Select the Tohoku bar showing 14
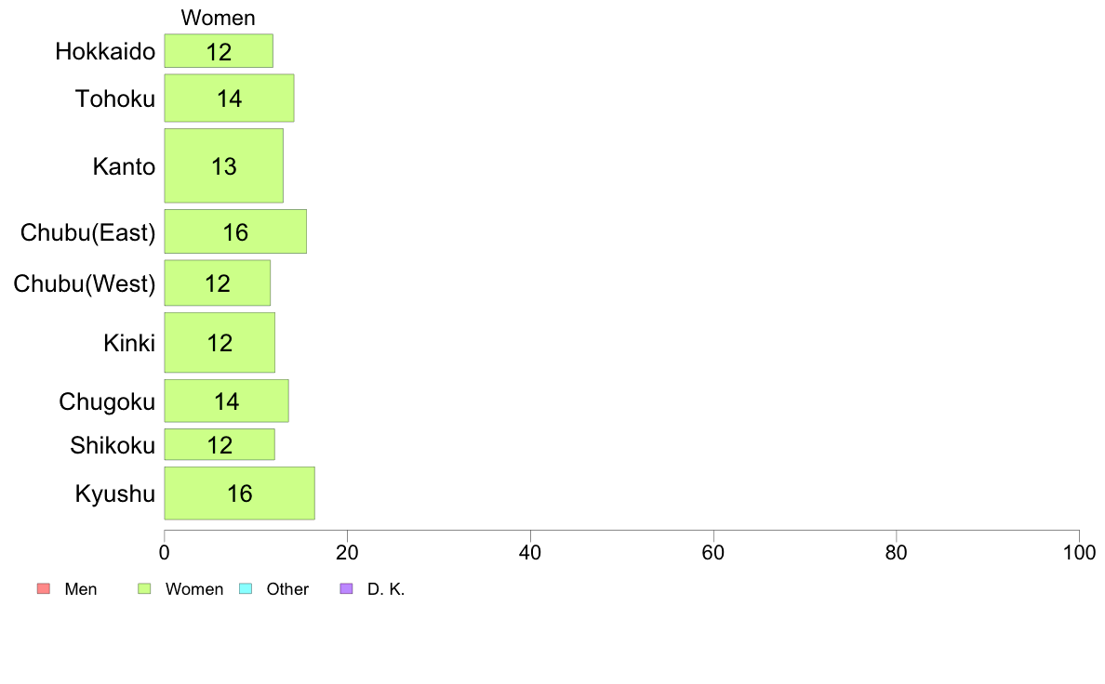This screenshot has width=1105, height=684. pos(229,98)
